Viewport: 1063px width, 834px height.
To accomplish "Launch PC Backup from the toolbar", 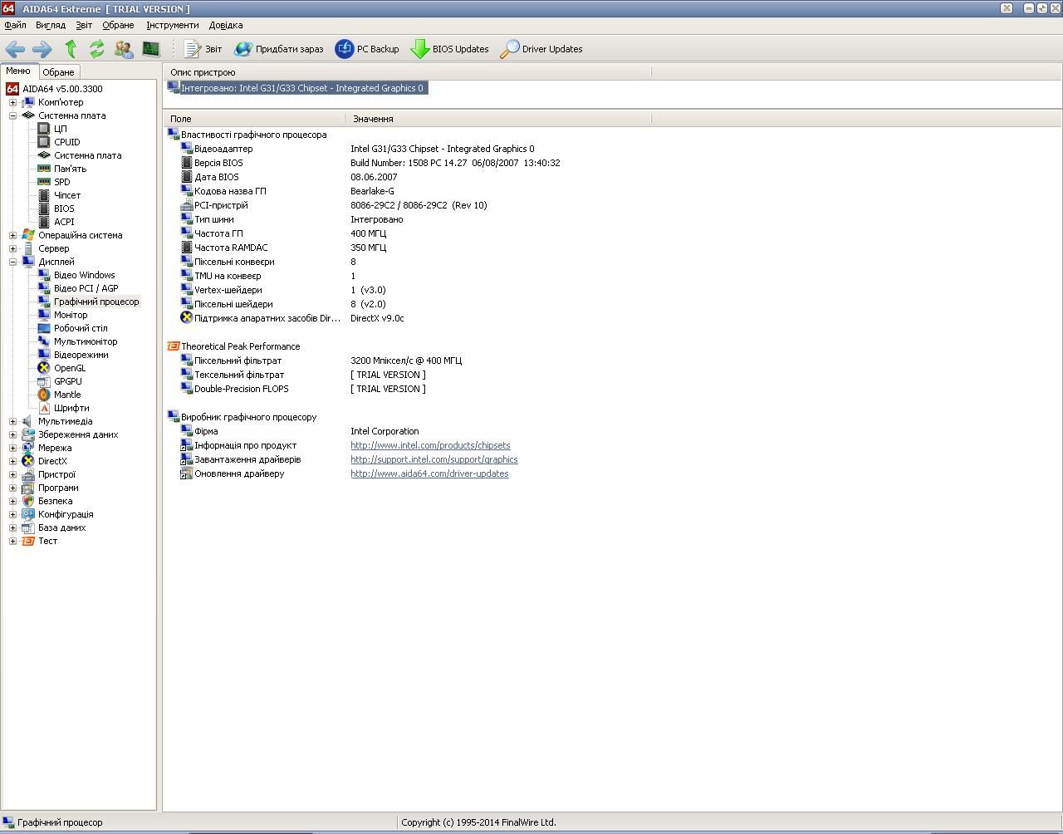I will (367, 49).
